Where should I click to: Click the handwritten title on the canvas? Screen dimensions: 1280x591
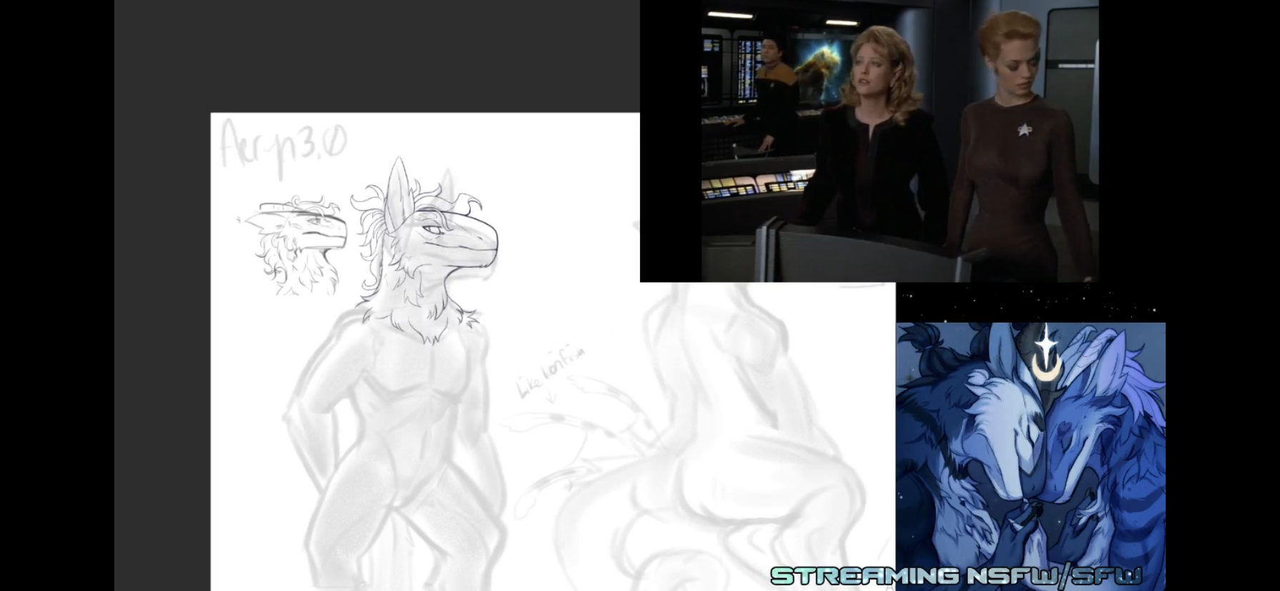(282, 148)
